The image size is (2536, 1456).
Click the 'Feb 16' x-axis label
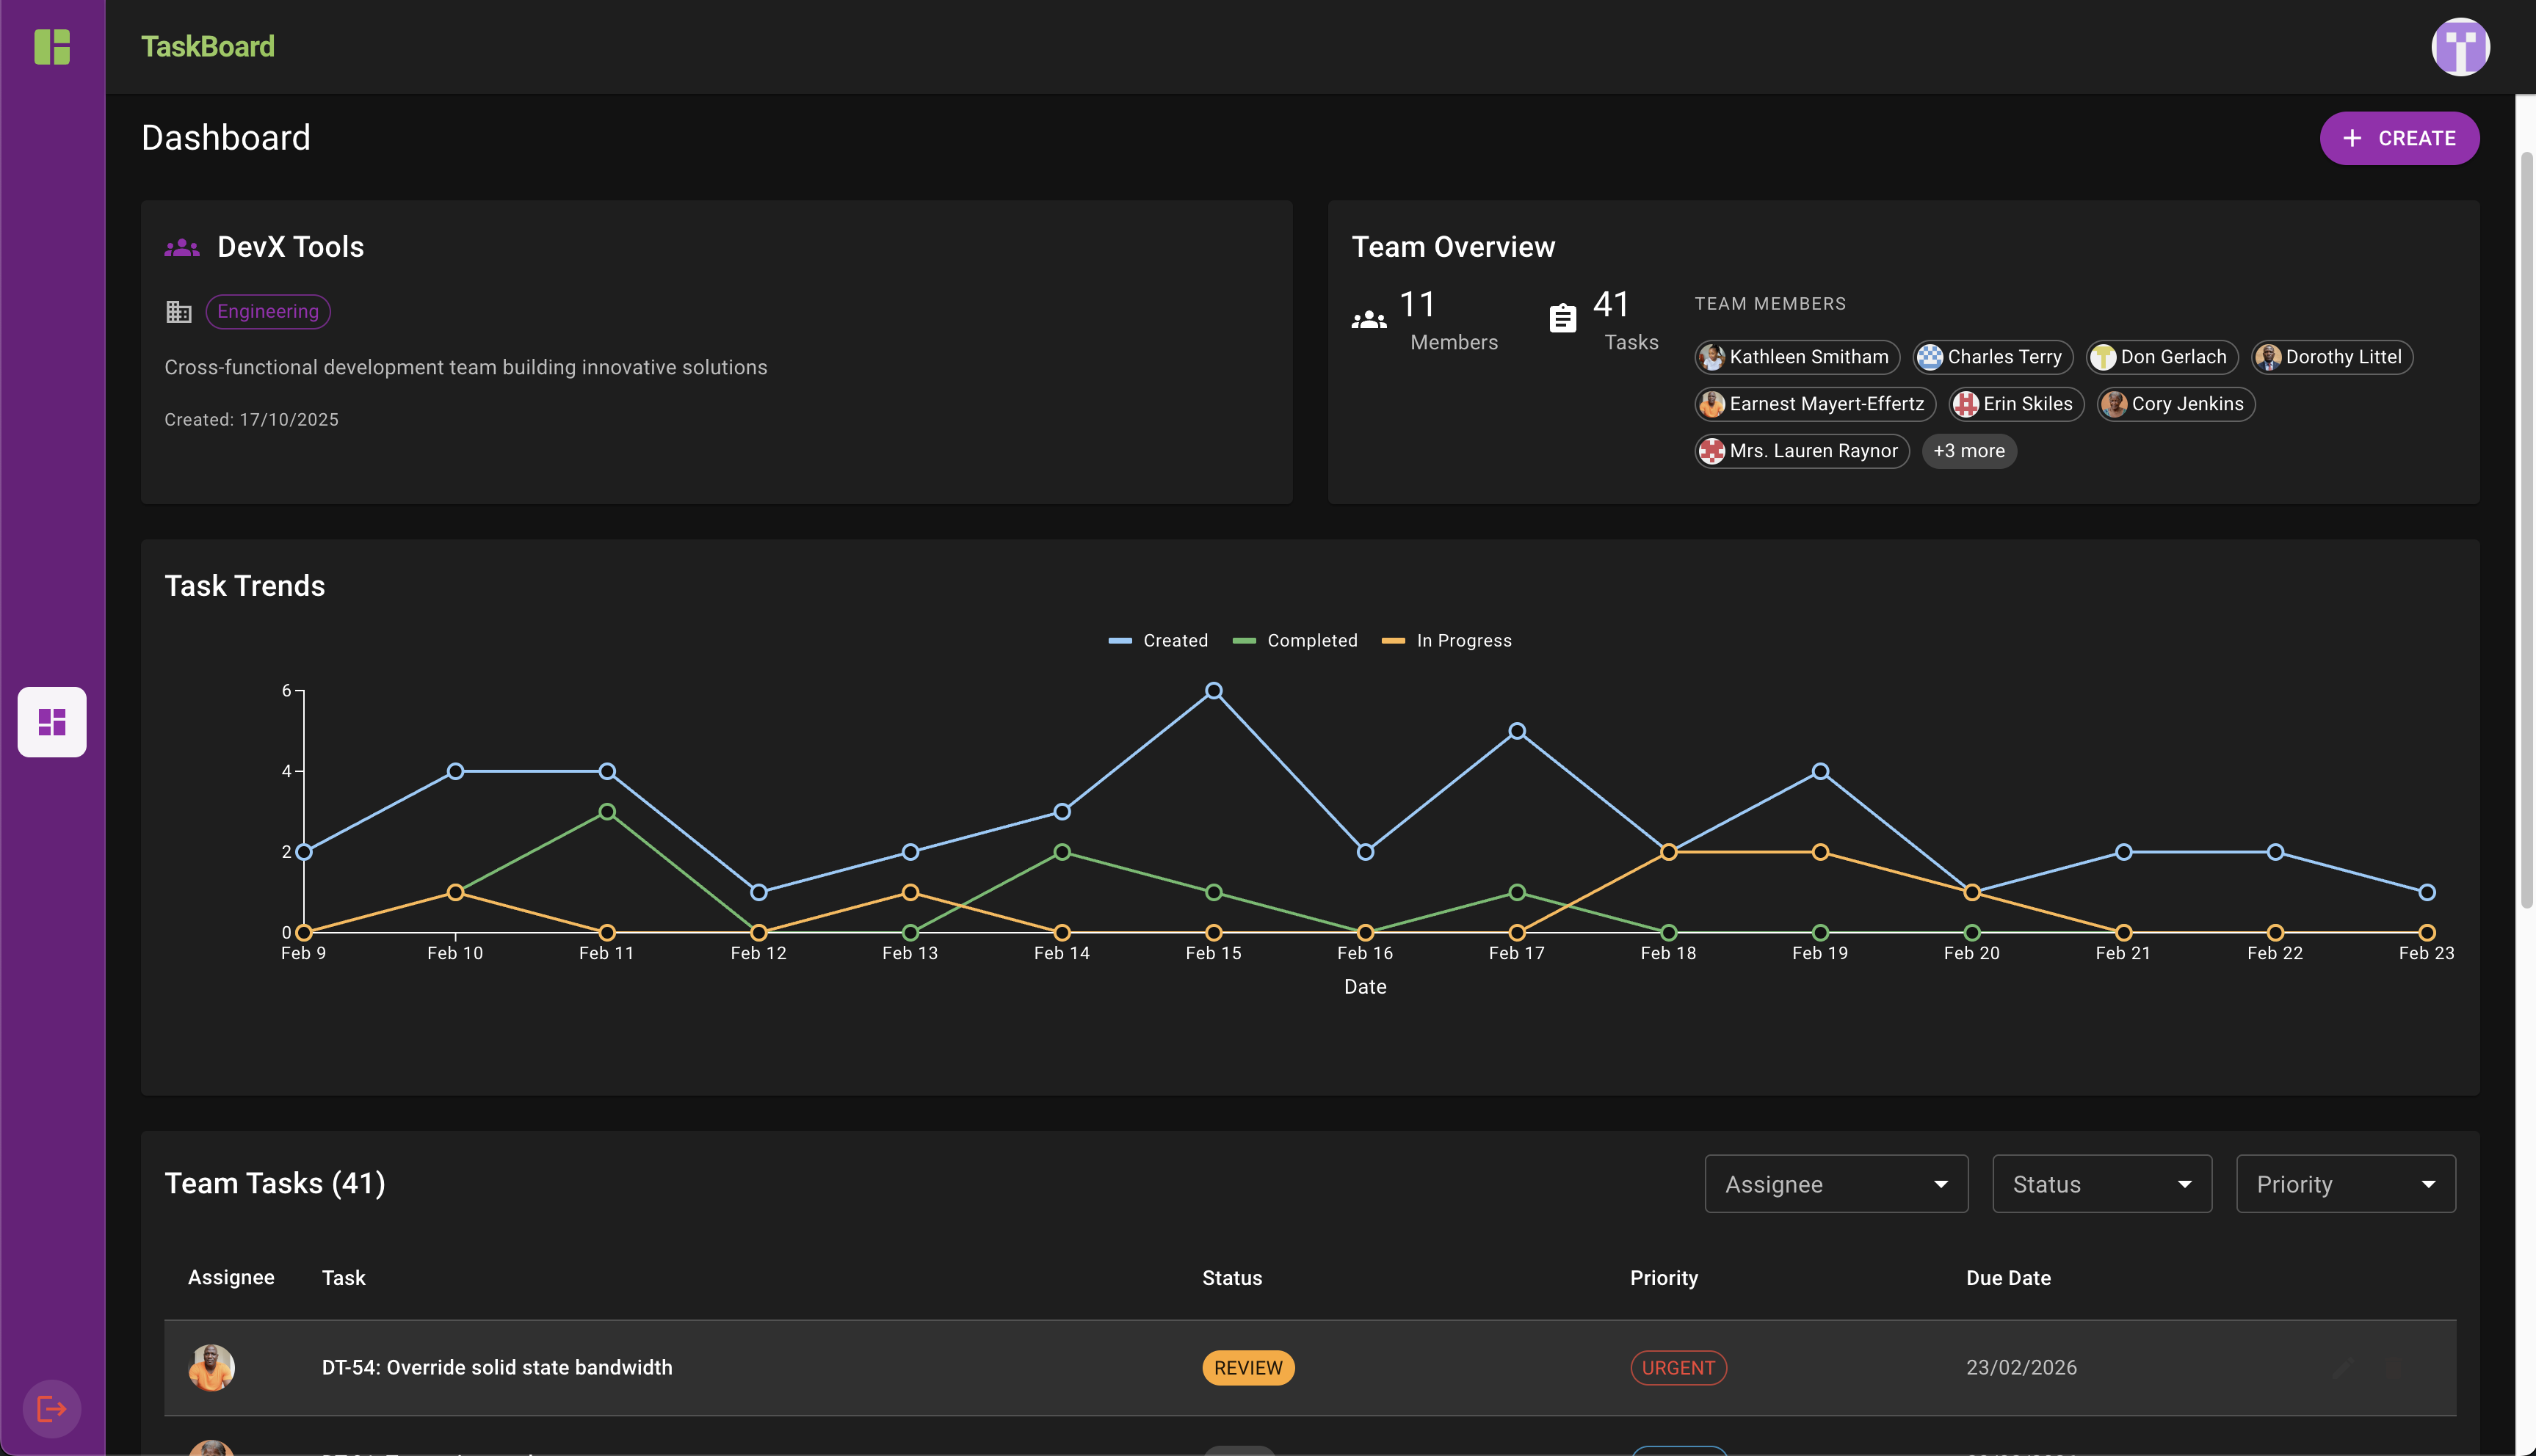pyautogui.click(x=1364, y=954)
